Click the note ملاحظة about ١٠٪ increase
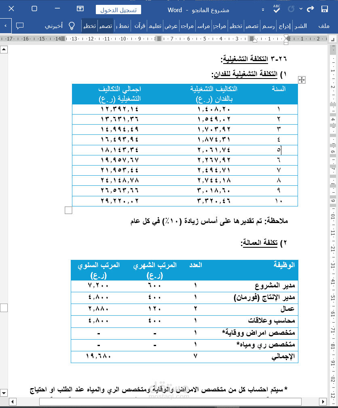Viewport: 338px width, 408px height. (x=209, y=221)
